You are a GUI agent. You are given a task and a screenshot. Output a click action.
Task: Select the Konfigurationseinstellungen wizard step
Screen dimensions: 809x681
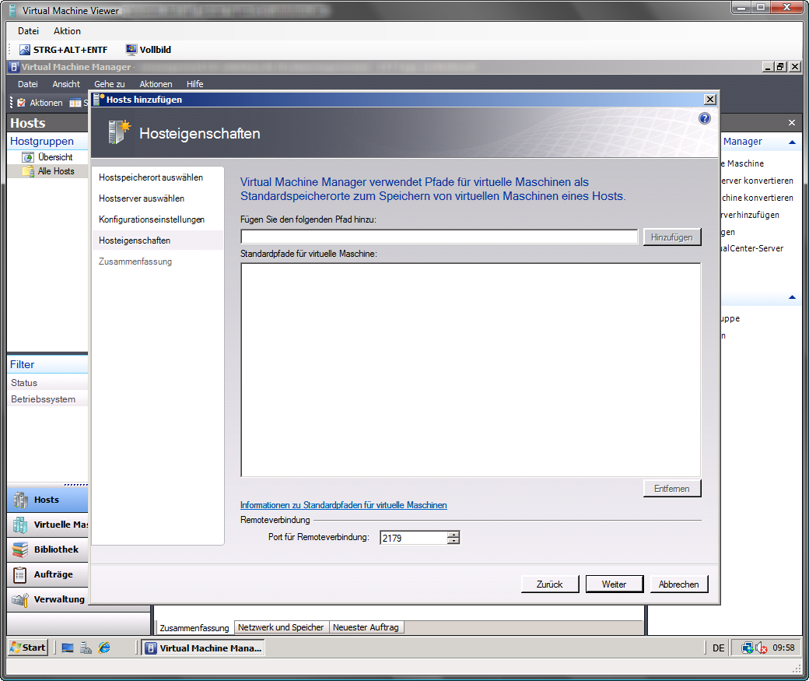pos(152,219)
